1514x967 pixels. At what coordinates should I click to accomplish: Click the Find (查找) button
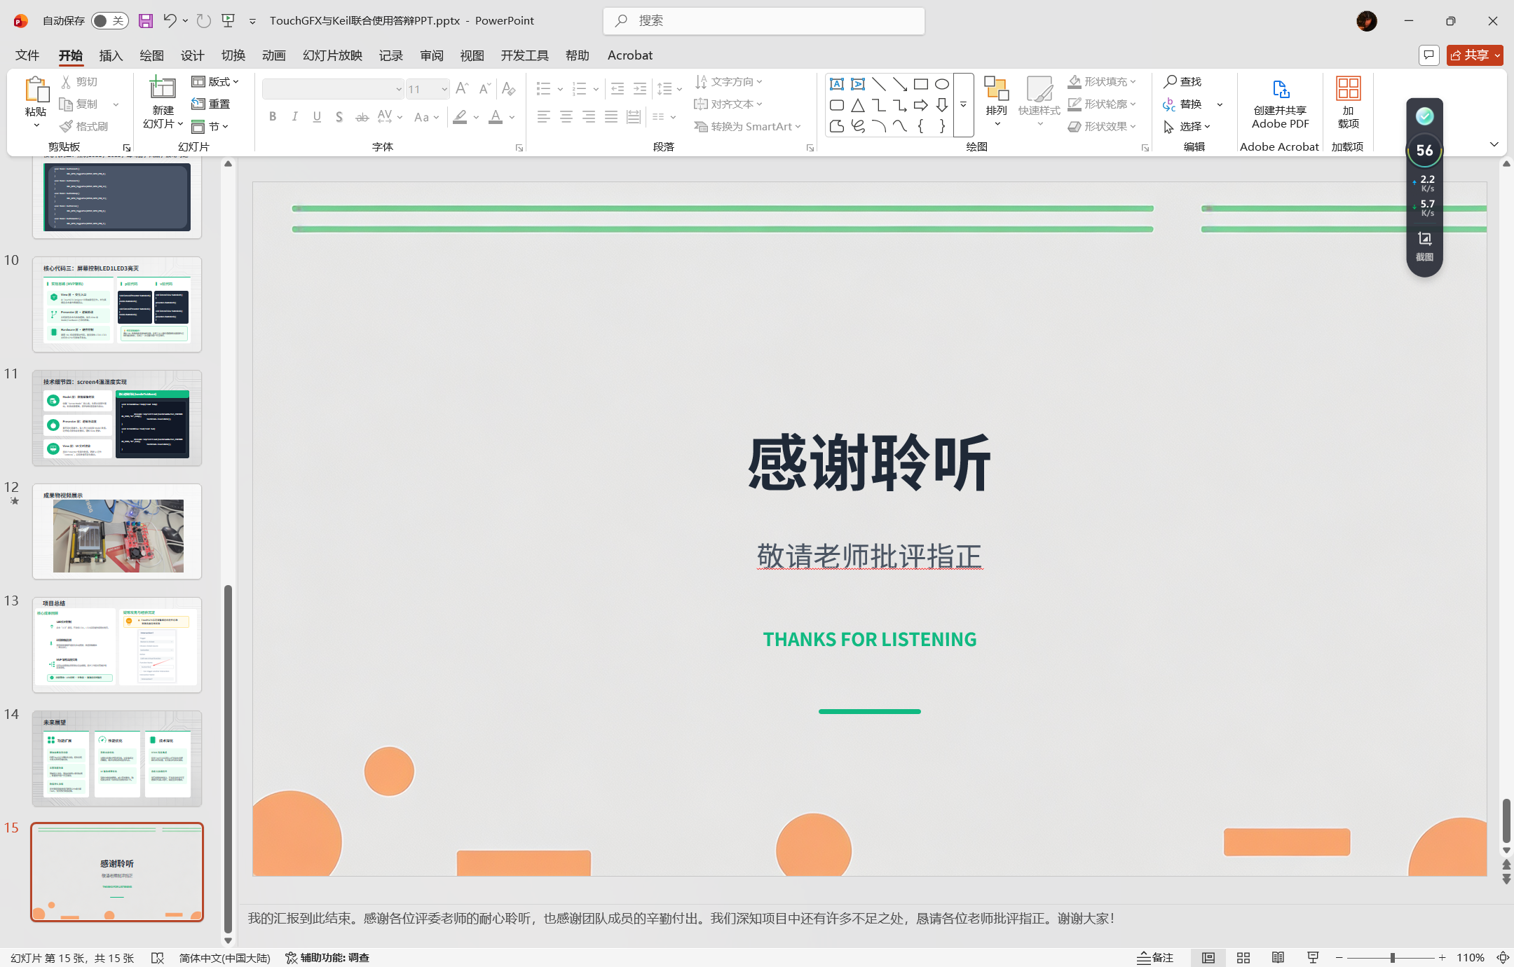pos(1182,82)
